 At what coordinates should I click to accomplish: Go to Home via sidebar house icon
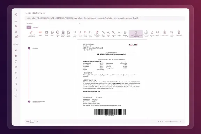coord(16,26)
